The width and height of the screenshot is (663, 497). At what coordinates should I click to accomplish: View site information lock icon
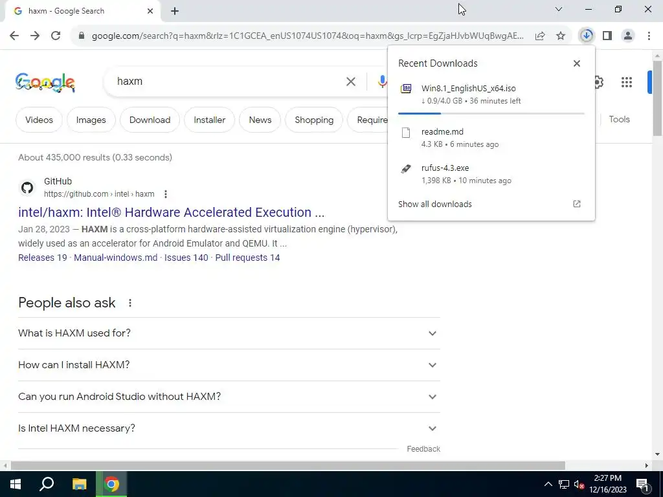tap(82, 36)
